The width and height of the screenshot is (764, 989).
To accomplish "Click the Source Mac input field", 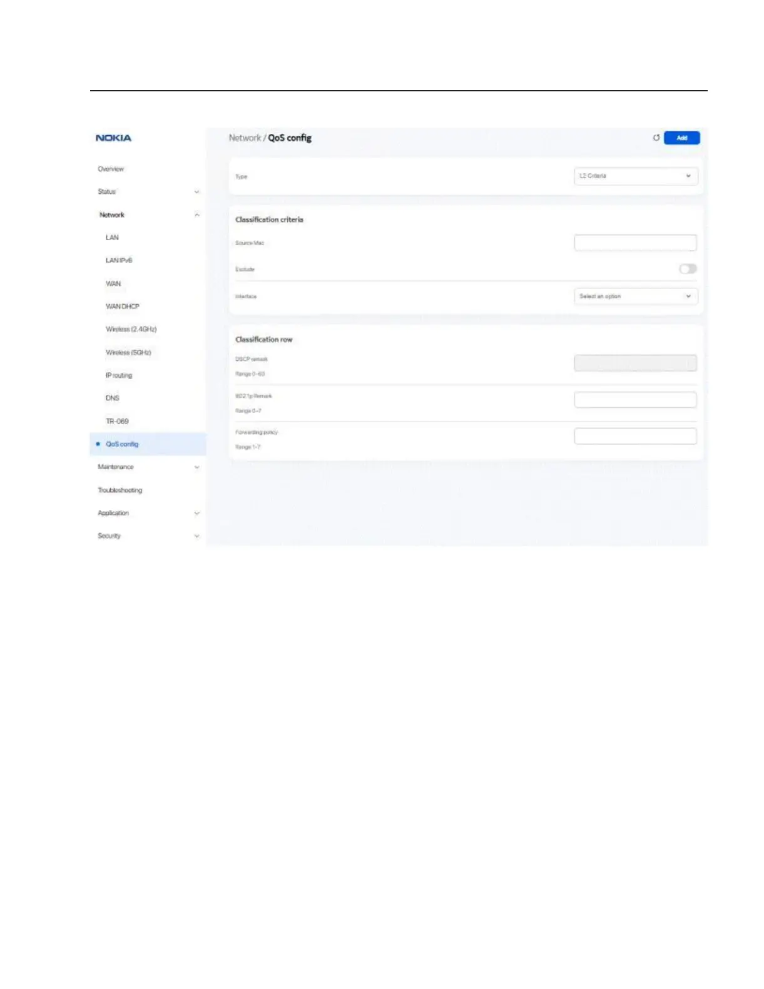I will coord(635,243).
